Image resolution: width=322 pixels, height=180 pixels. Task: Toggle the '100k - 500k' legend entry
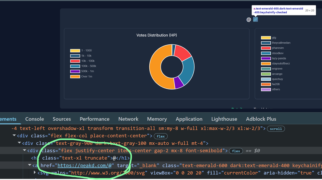pos(83,66)
